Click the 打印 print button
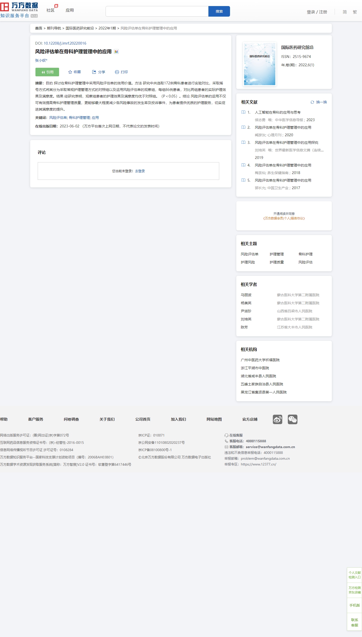The height and width of the screenshot is (637, 362). (121, 72)
